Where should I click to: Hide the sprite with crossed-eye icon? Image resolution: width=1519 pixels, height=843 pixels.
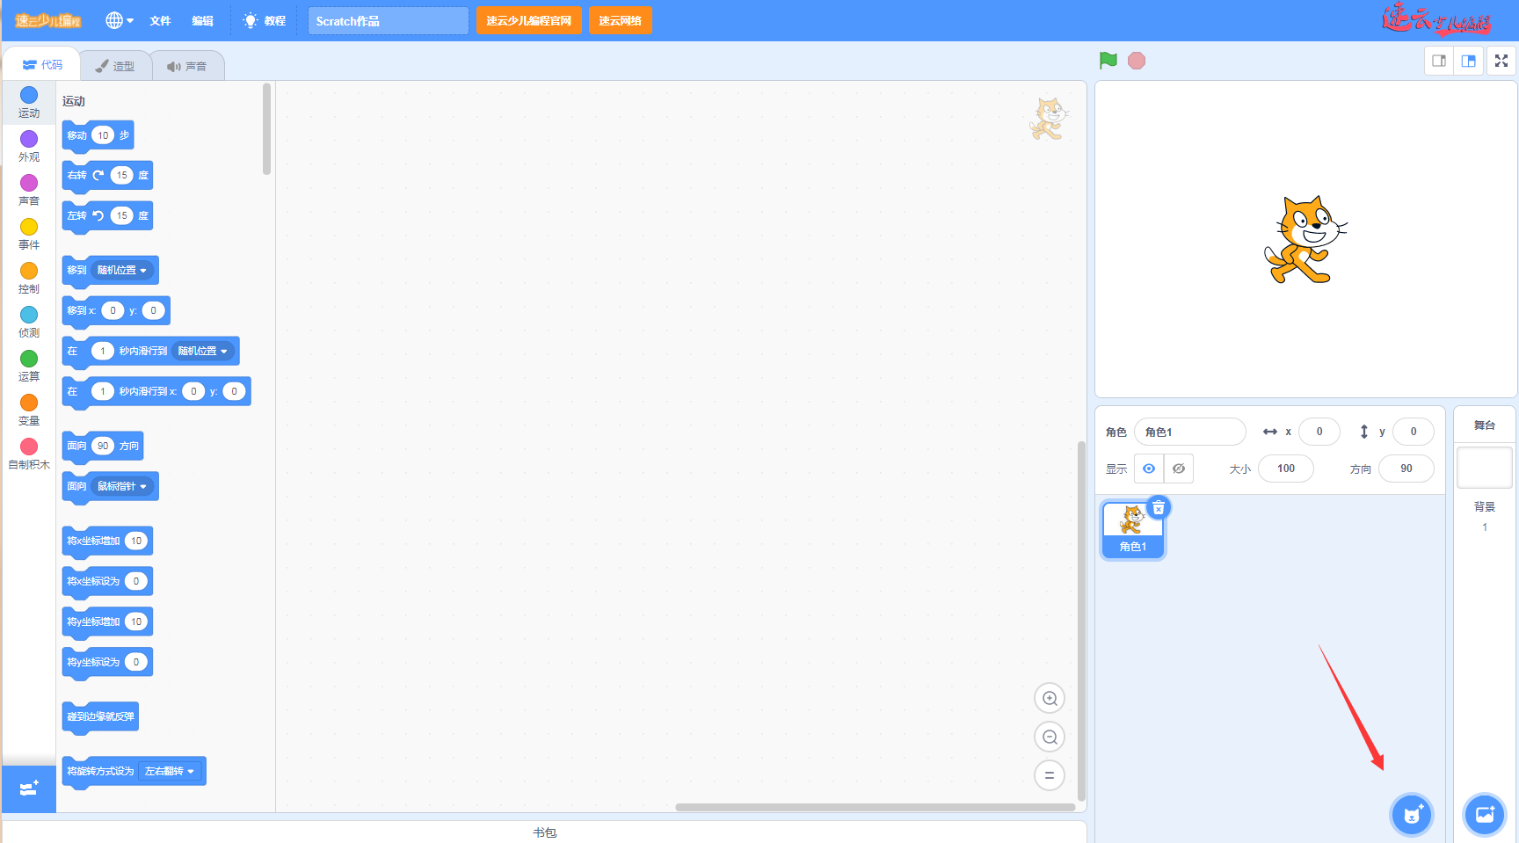[x=1179, y=469]
